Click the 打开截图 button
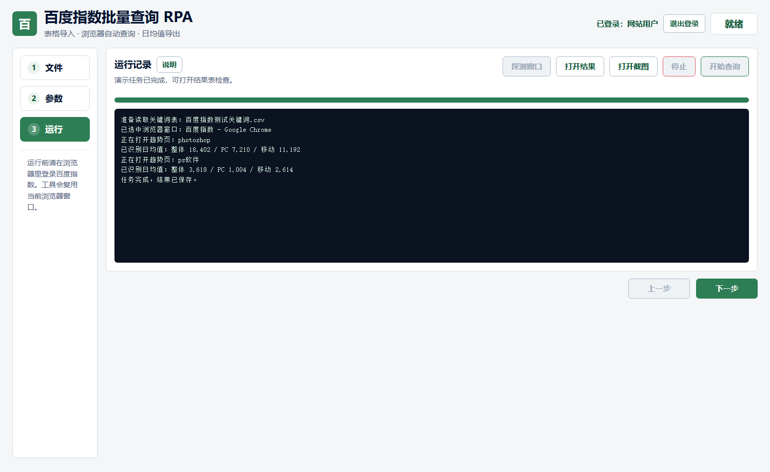 pos(633,66)
